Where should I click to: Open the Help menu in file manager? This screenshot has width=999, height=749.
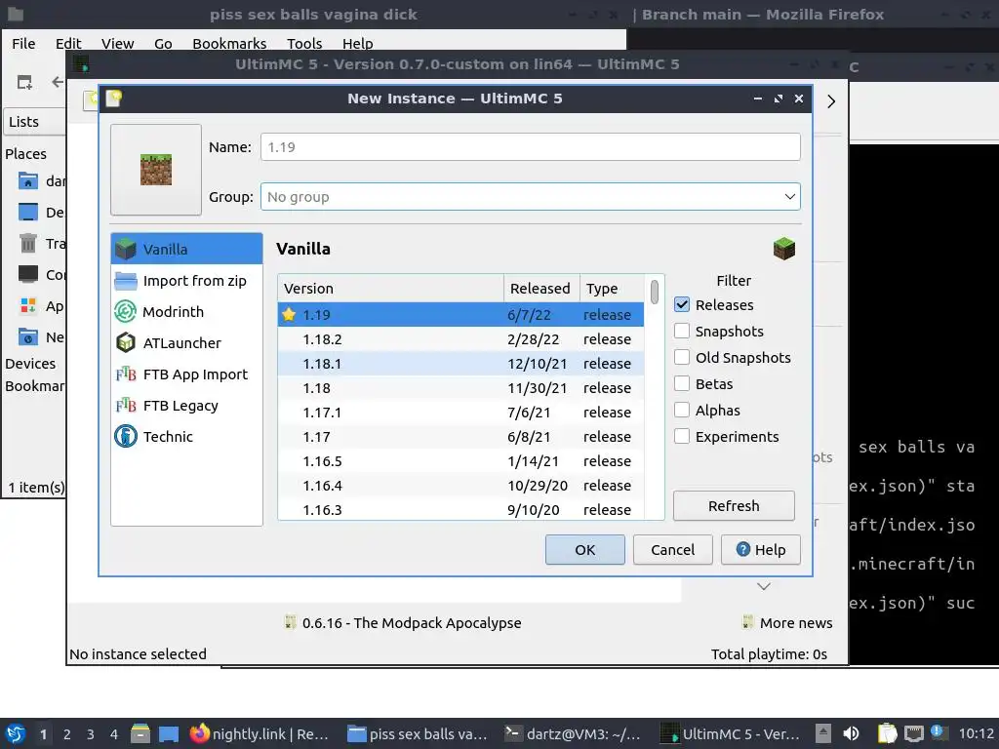point(357,43)
